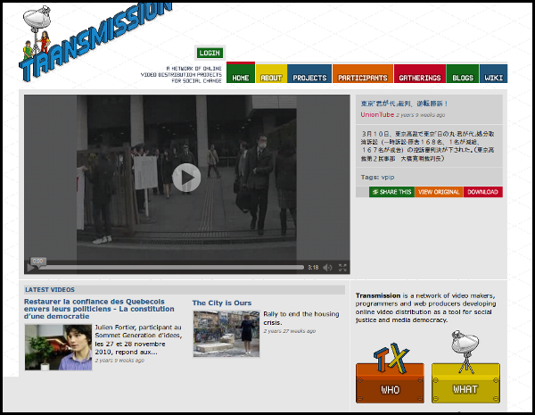Click the Transmission logo at top left
This screenshot has width=535, height=415.
coord(89,40)
